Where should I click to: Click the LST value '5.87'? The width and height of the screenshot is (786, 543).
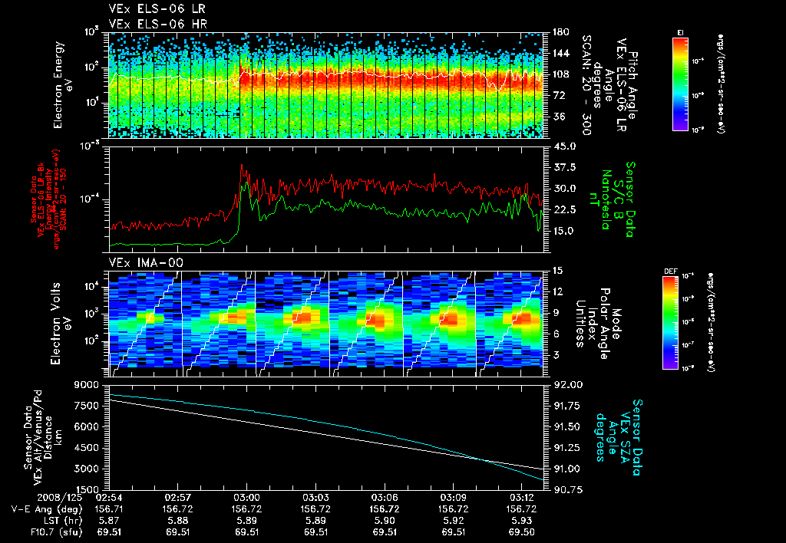click(x=109, y=521)
